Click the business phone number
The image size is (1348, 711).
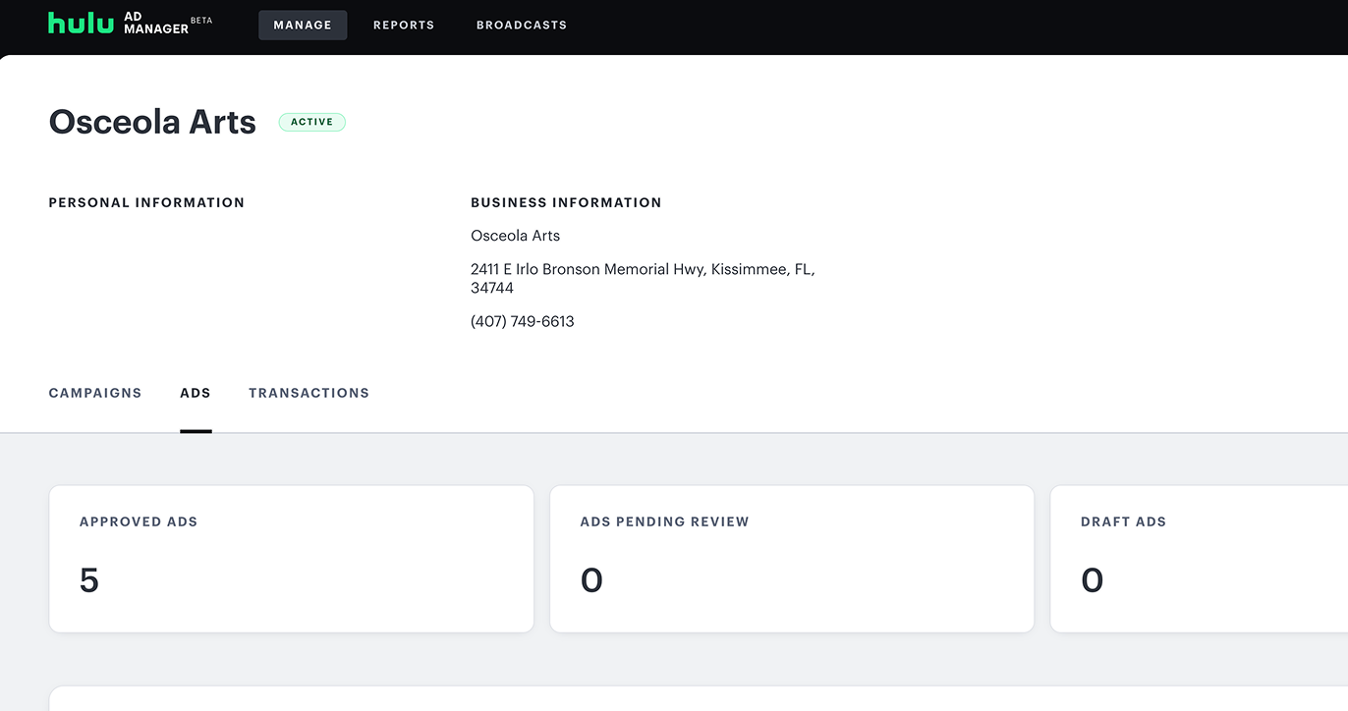click(x=523, y=320)
